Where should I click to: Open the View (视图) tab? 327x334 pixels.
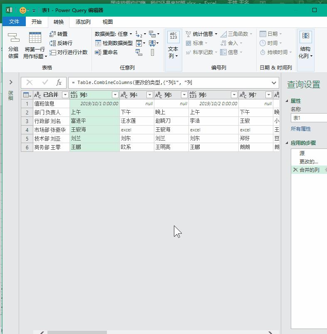pos(107,22)
